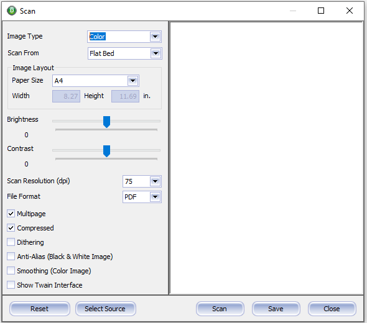Click the Brightness slider handle
Viewport: 367px width, 323px height.
point(107,122)
